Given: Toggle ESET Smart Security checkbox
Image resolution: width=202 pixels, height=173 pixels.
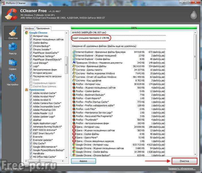Looking at the screenshot, I should click(x=31, y=133).
